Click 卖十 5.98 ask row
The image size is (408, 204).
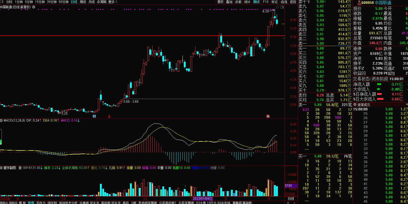(x=325, y=2)
